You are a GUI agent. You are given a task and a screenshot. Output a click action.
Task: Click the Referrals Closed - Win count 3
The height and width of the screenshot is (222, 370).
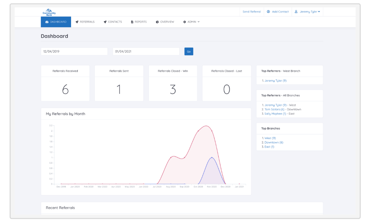tap(173, 90)
